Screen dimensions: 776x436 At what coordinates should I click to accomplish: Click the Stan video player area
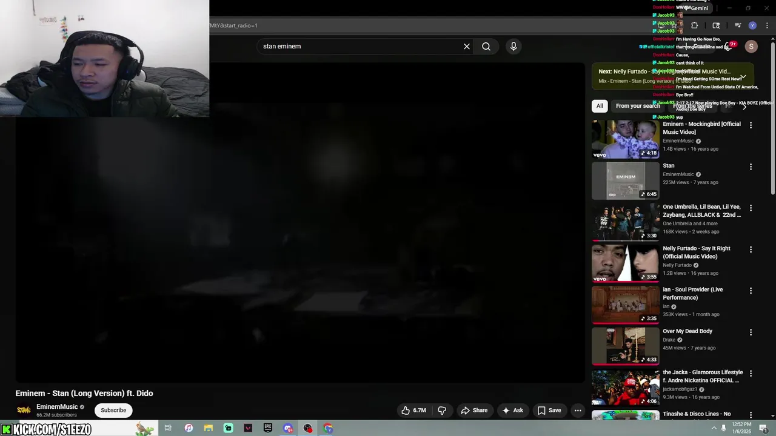pyautogui.click(x=300, y=222)
